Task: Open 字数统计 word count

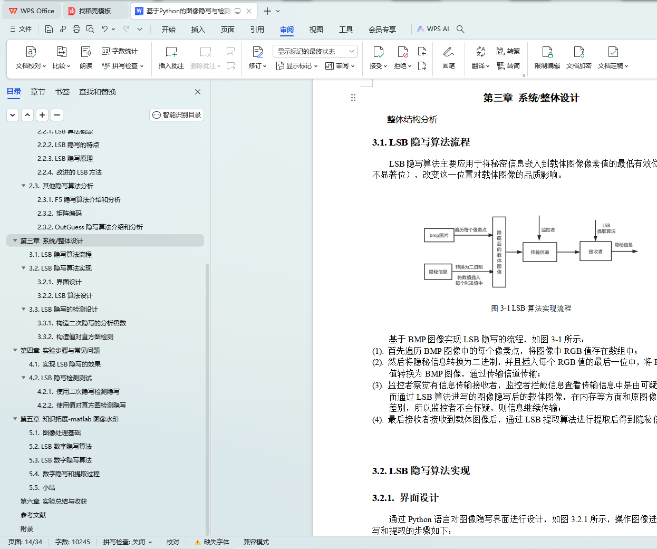Action: click(x=120, y=51)
